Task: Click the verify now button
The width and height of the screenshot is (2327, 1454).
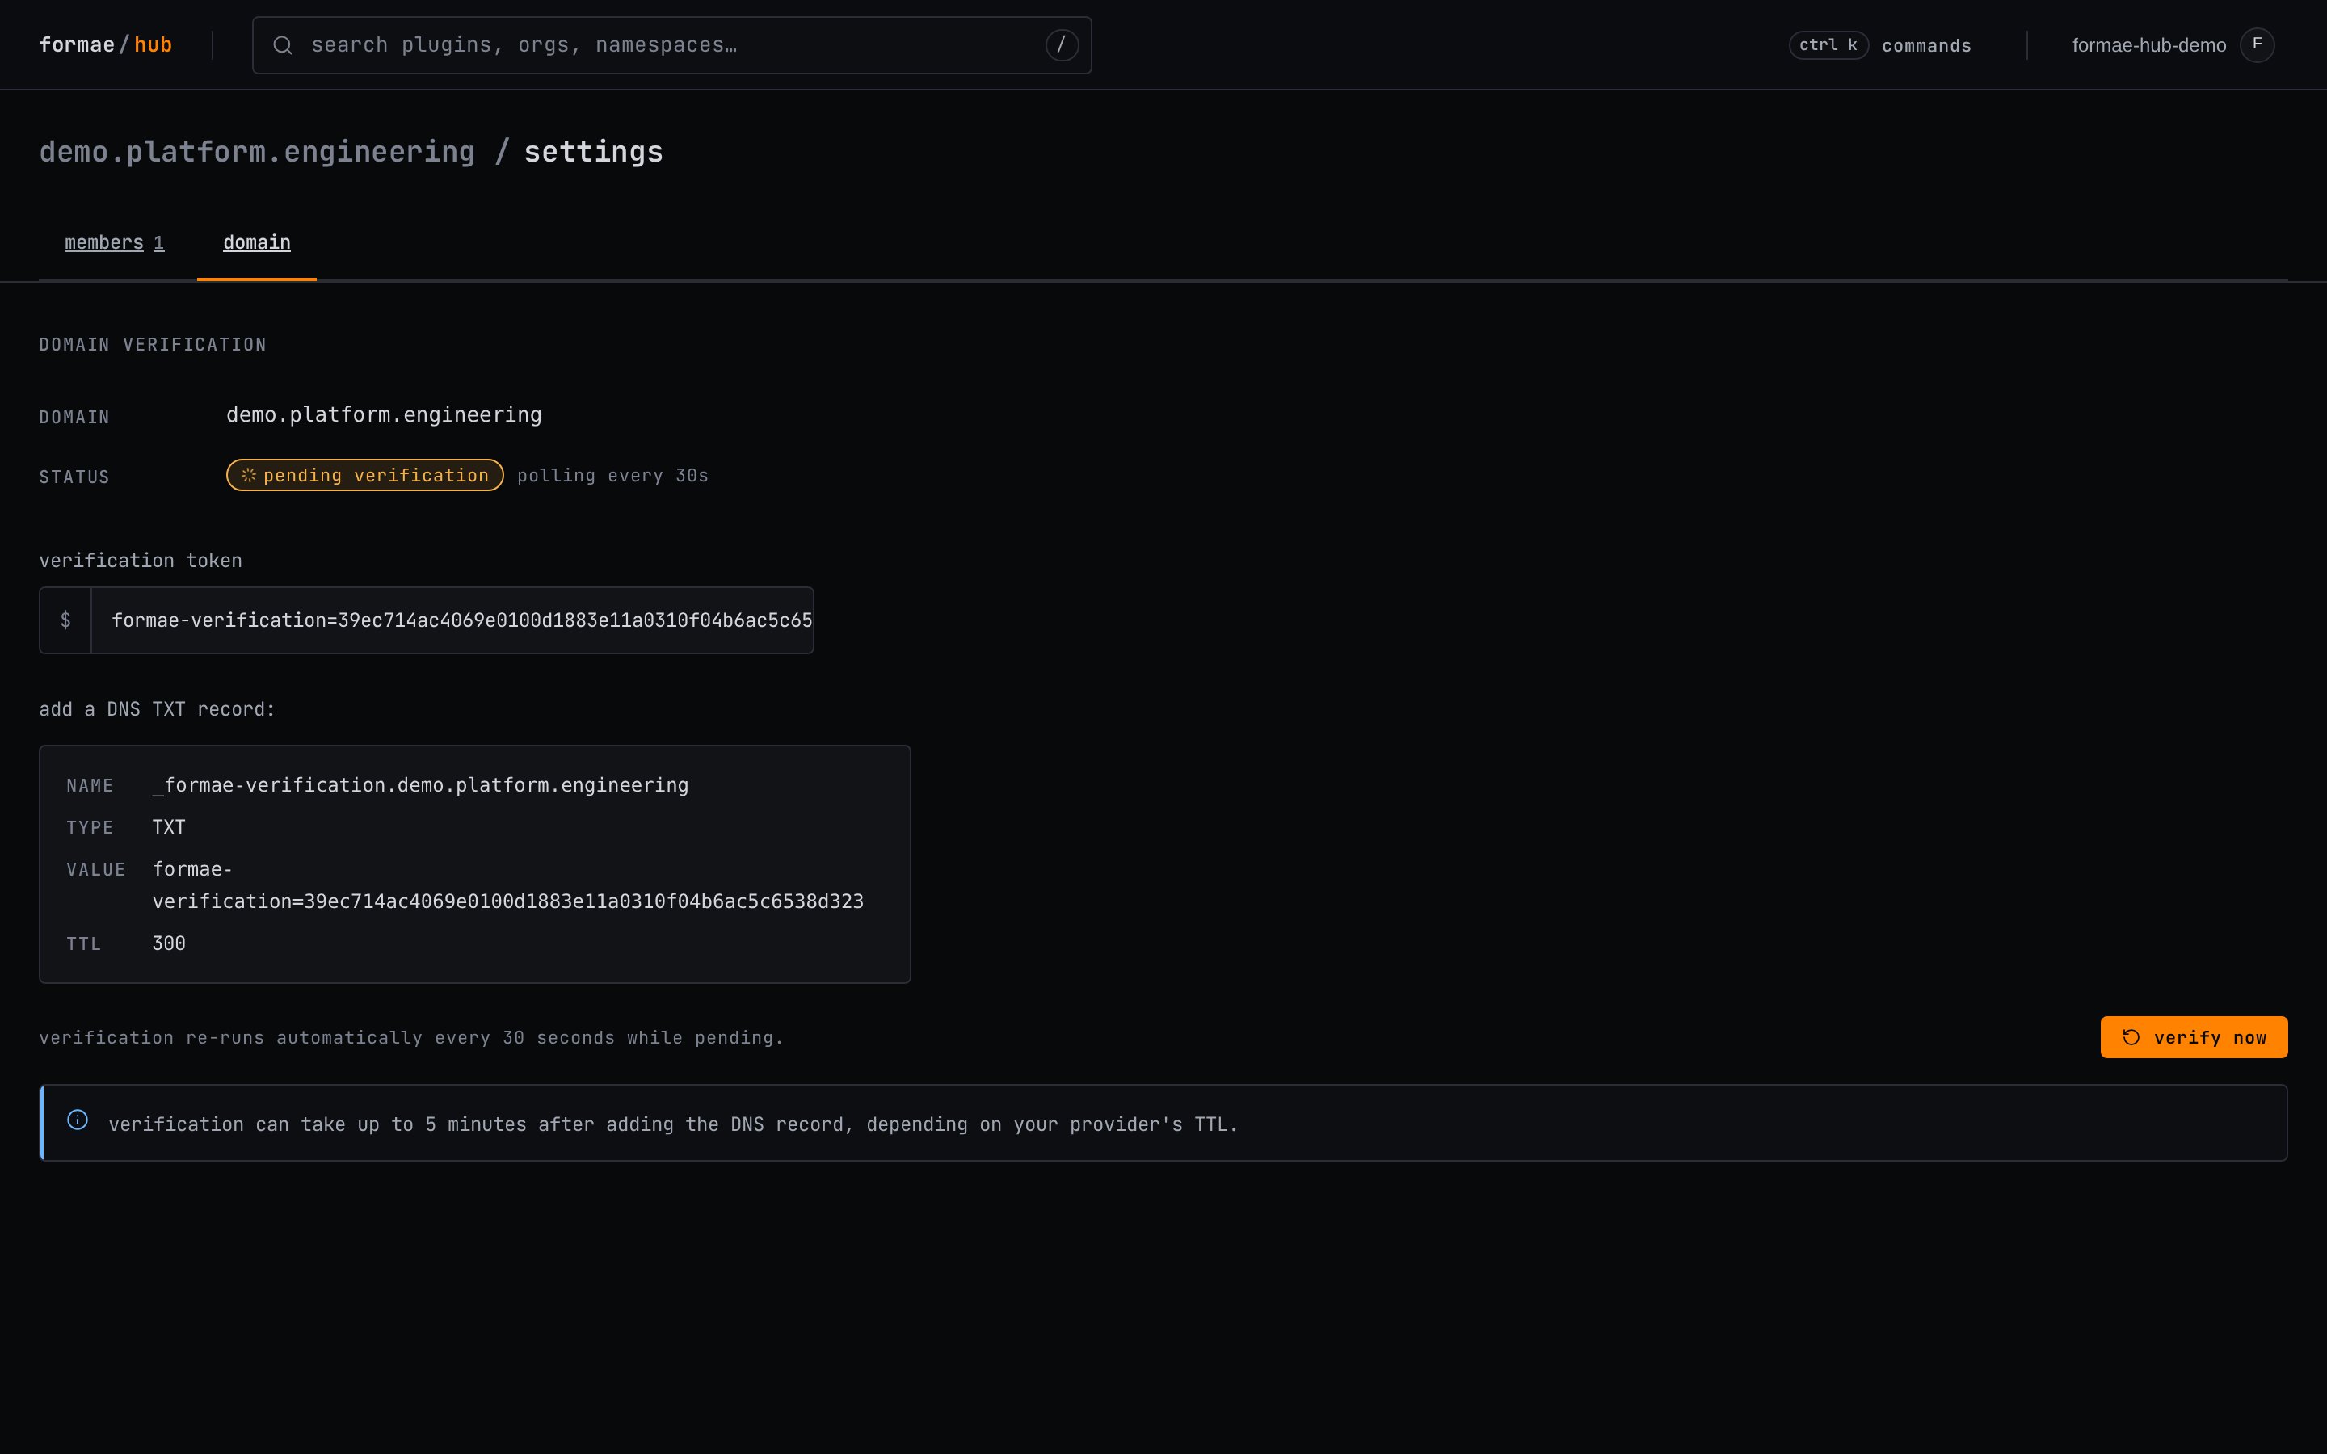Action: 2194,1038
